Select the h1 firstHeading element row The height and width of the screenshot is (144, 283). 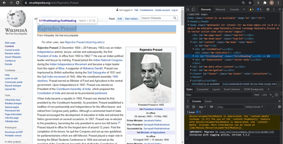pyautogui.click(x=232, y=56)
